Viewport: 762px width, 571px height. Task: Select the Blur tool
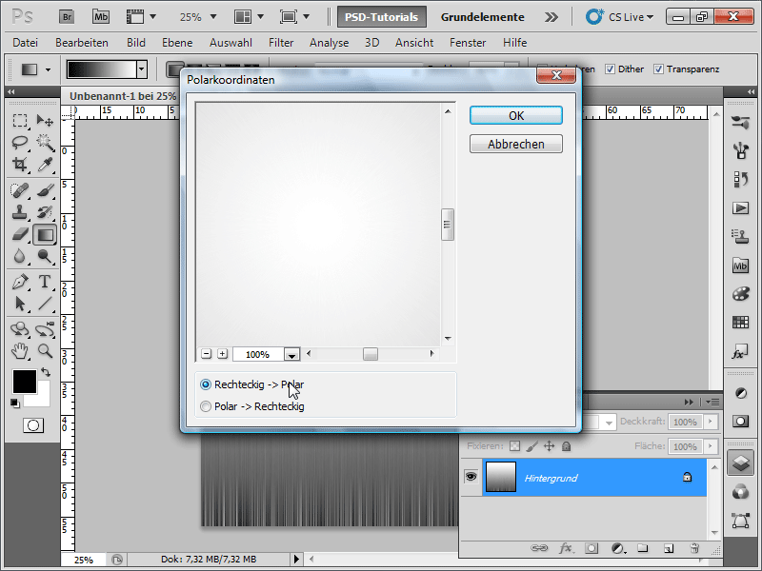tap(20, 256)
